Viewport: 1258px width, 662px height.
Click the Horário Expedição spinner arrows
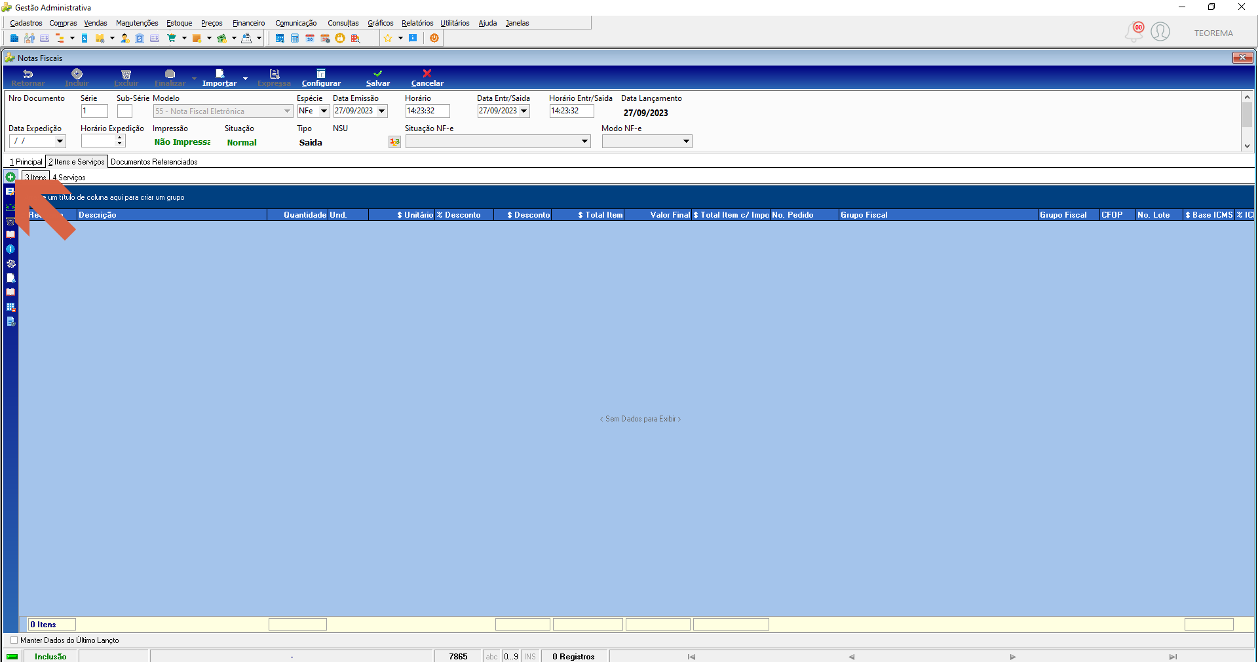click(120, 141)
